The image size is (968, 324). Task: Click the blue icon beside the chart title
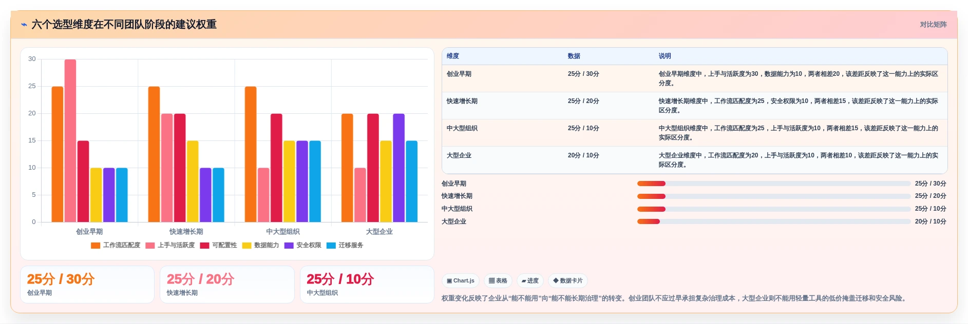[24, 25]
